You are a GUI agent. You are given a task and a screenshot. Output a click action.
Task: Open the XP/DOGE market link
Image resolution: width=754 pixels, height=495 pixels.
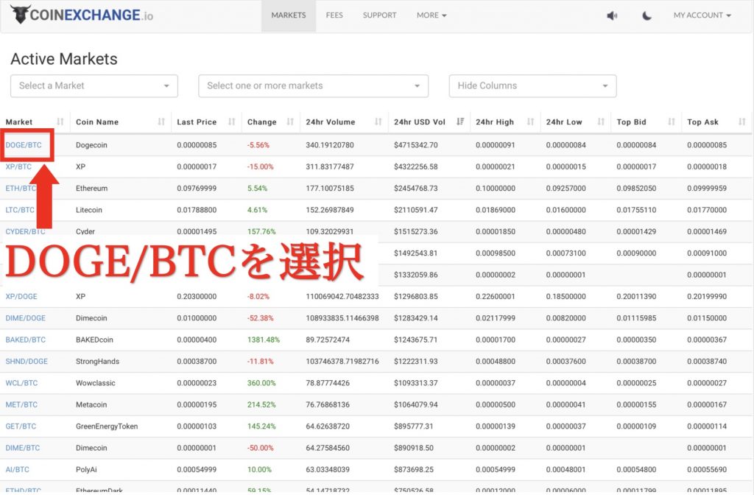point(21,296)
